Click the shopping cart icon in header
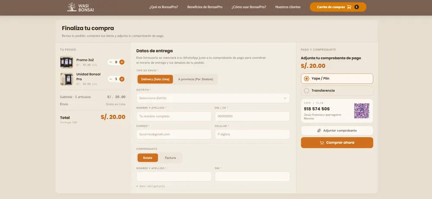 click(x=349, y=7)
